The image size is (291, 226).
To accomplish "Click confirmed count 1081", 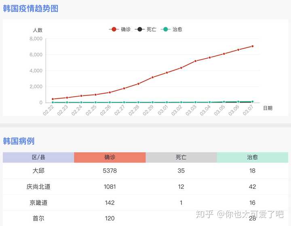I will point(110,187).
